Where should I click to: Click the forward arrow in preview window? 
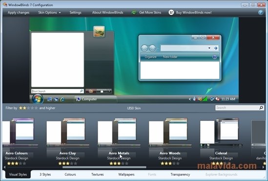click(x=152, y=48)
